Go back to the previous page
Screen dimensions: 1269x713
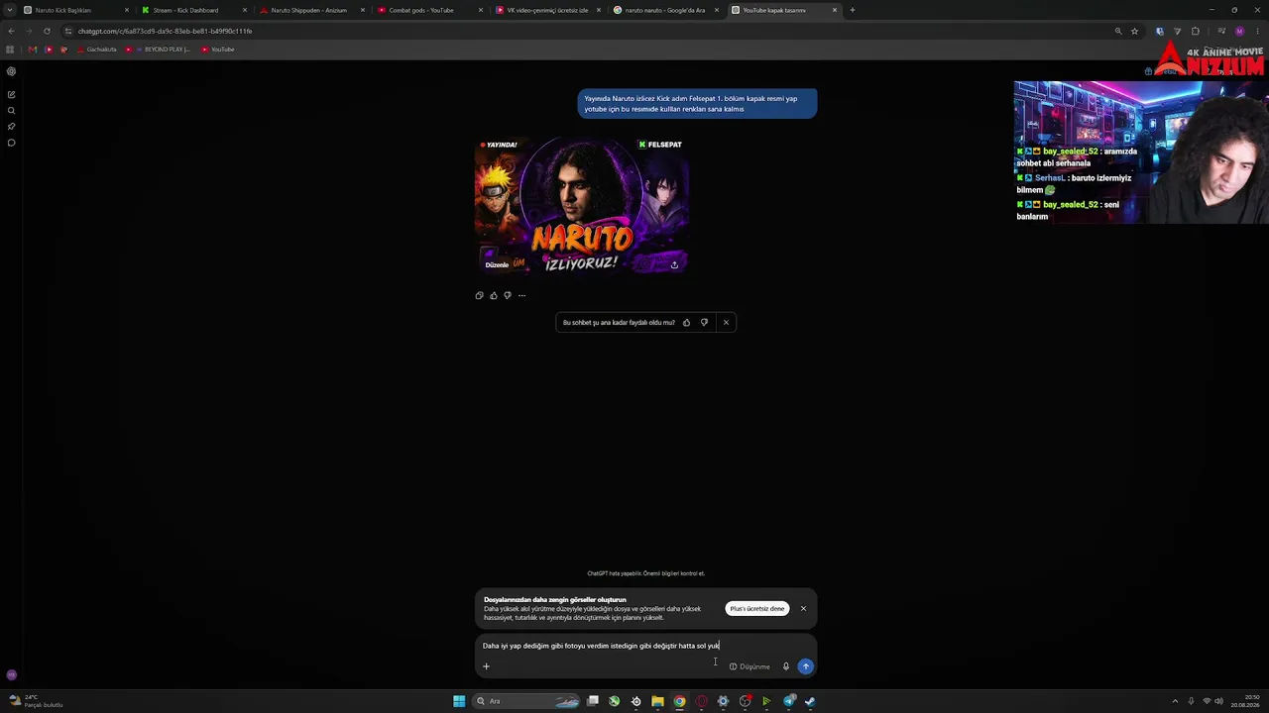click(11, 31)
